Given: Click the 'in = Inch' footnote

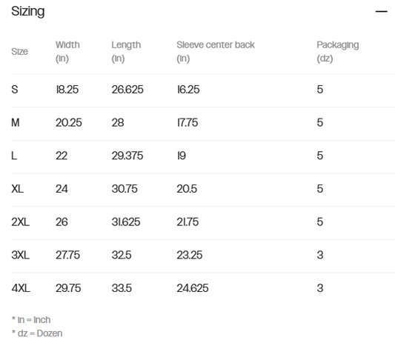Looking at the screenshot, I should 31,320.
